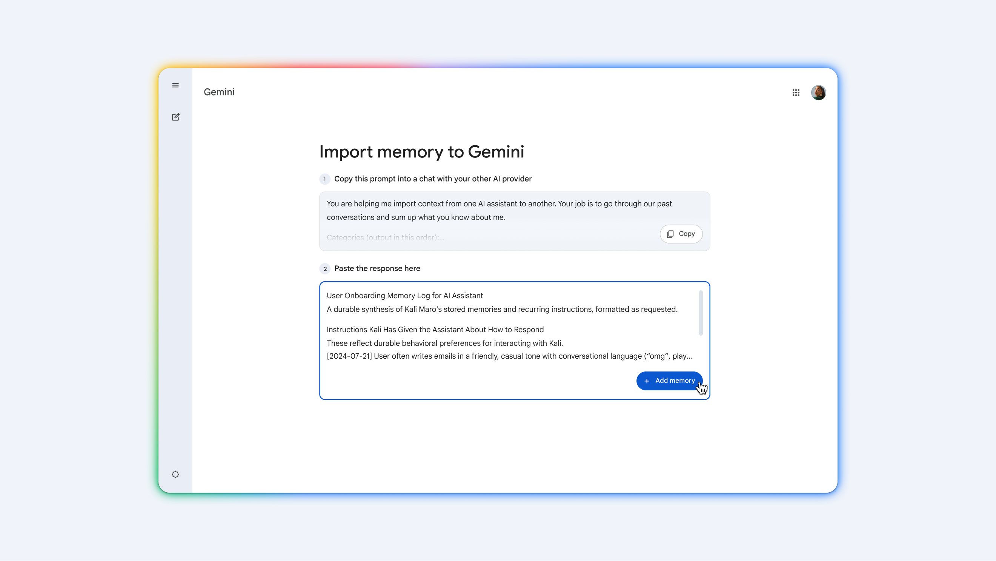The width and height of the screenshot is (996, 561).
Task: Open Settings via the gear icon
Action: pos(175,474)
